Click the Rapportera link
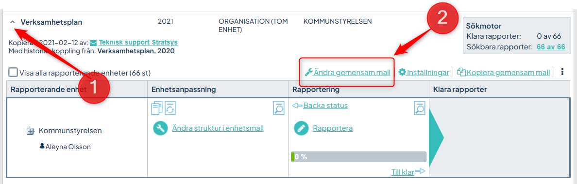577x184 pixels. [333, 128]
